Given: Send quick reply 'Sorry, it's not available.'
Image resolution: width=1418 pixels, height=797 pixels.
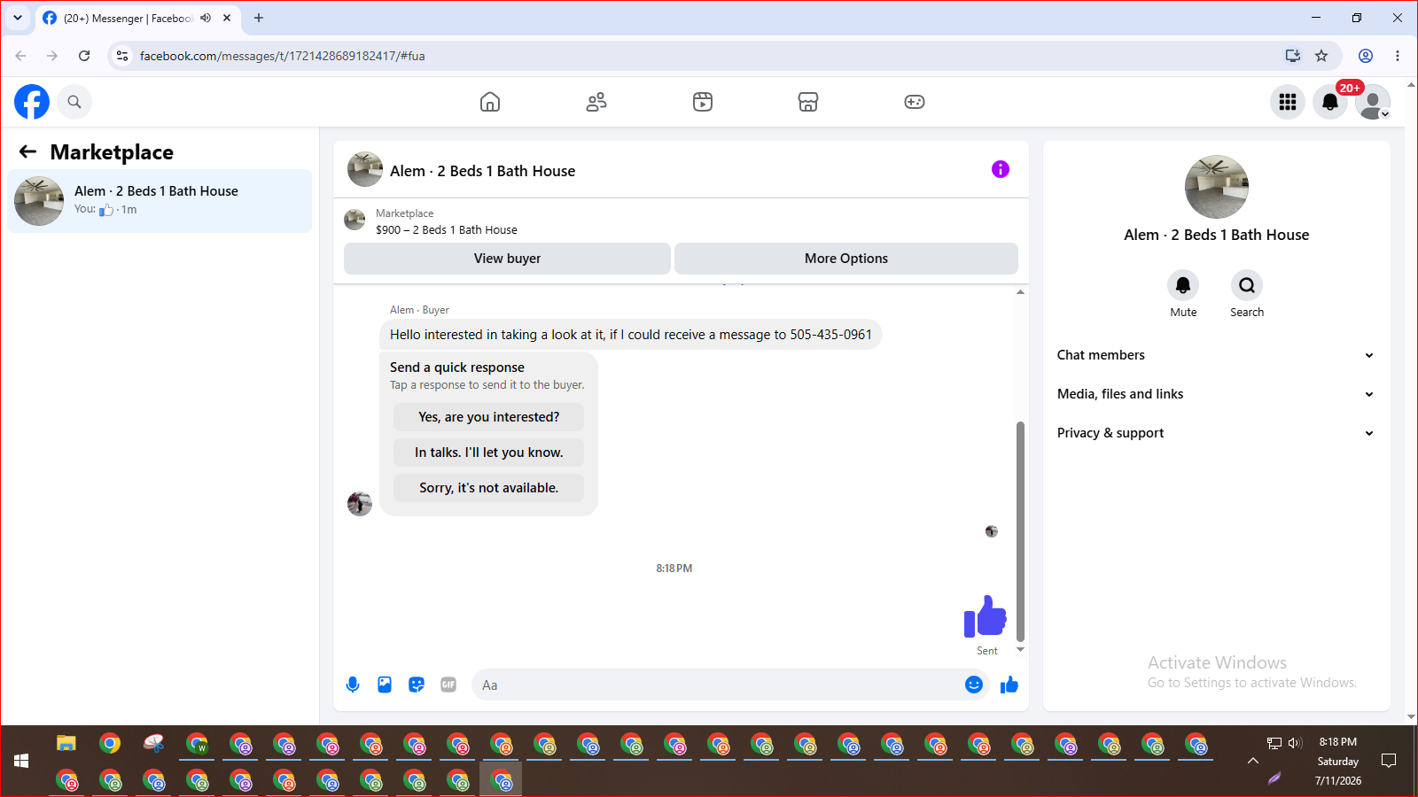Looking at the screenshot, I should [x=489, y=488].
